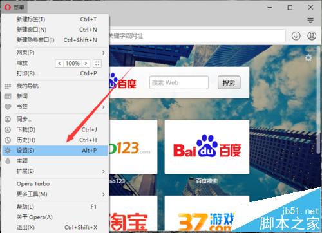Screen dimensions: 322x233
Task: Open the Baidu speed dial tile
Action: click(x=207, y=147)
